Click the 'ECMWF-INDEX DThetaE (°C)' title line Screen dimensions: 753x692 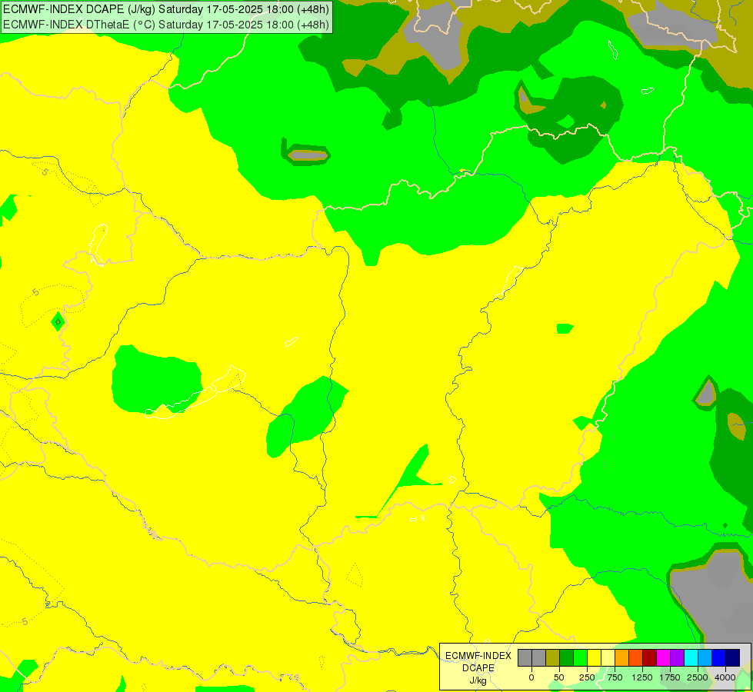click(166, 25)
